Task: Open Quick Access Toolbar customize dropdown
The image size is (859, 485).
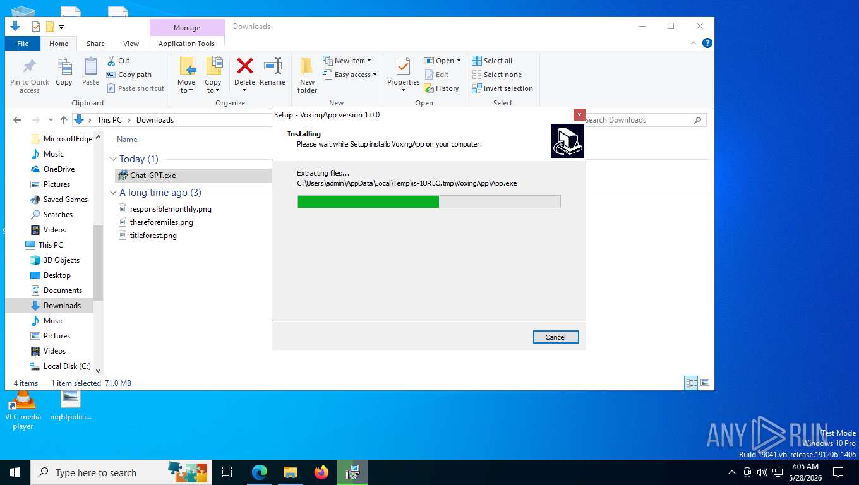Action: [61, 27]
